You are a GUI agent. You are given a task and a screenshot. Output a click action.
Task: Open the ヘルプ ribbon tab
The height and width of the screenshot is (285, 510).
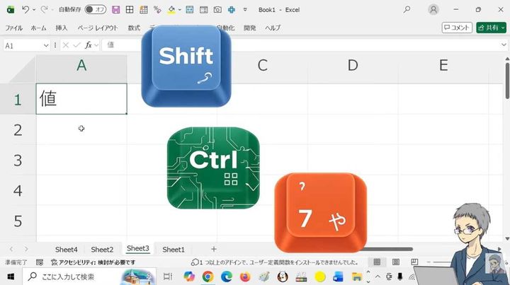click(273, 28)
